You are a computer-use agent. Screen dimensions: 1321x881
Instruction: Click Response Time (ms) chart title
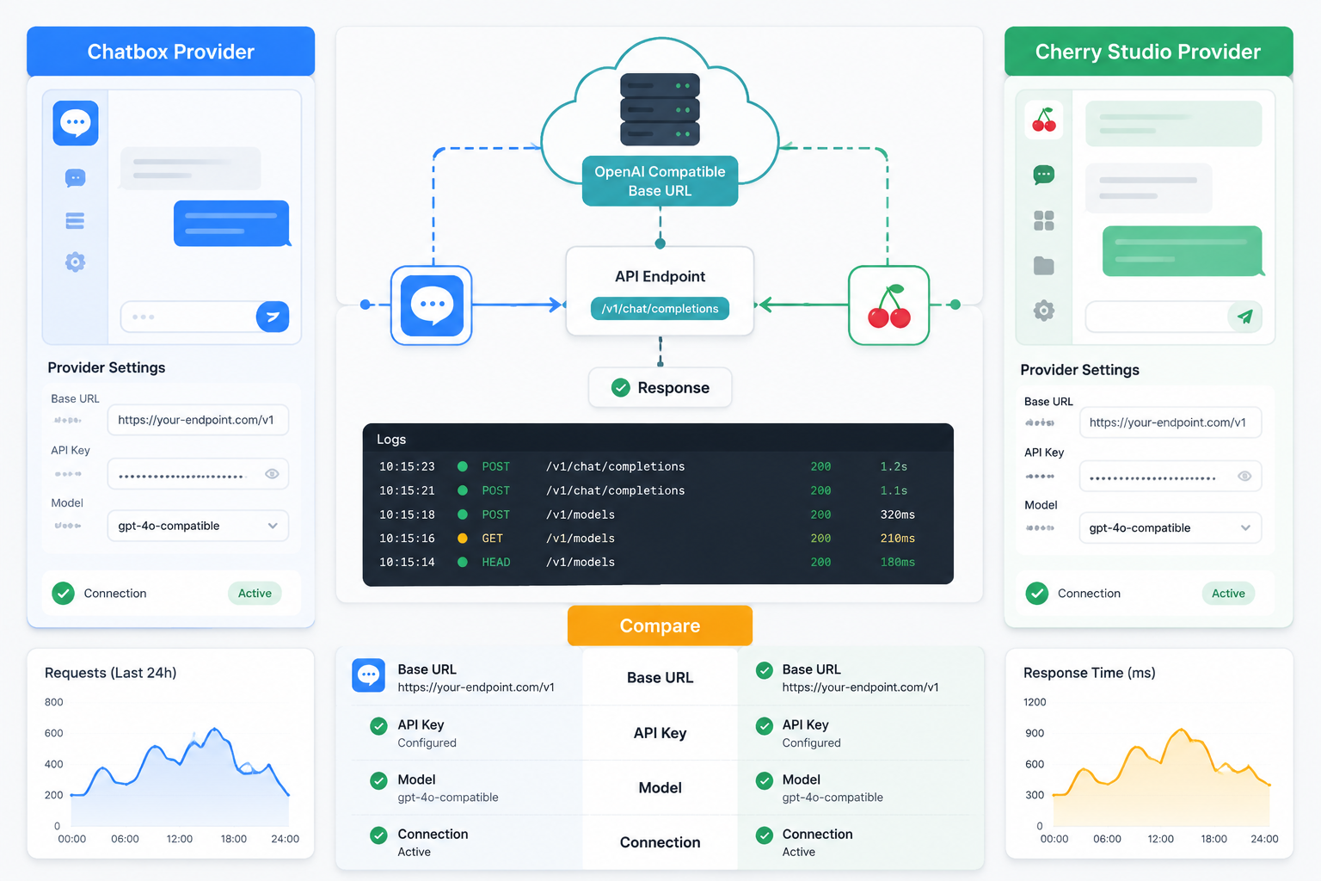1089,673
